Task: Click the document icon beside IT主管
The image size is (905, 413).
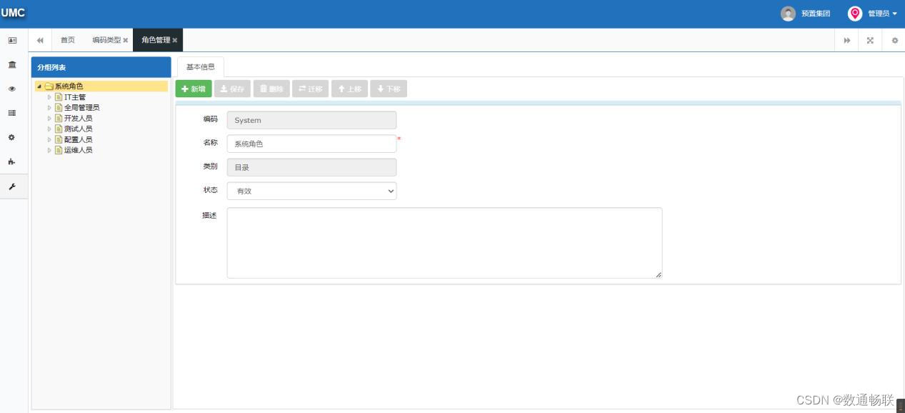Action: [x=59, y=97]
